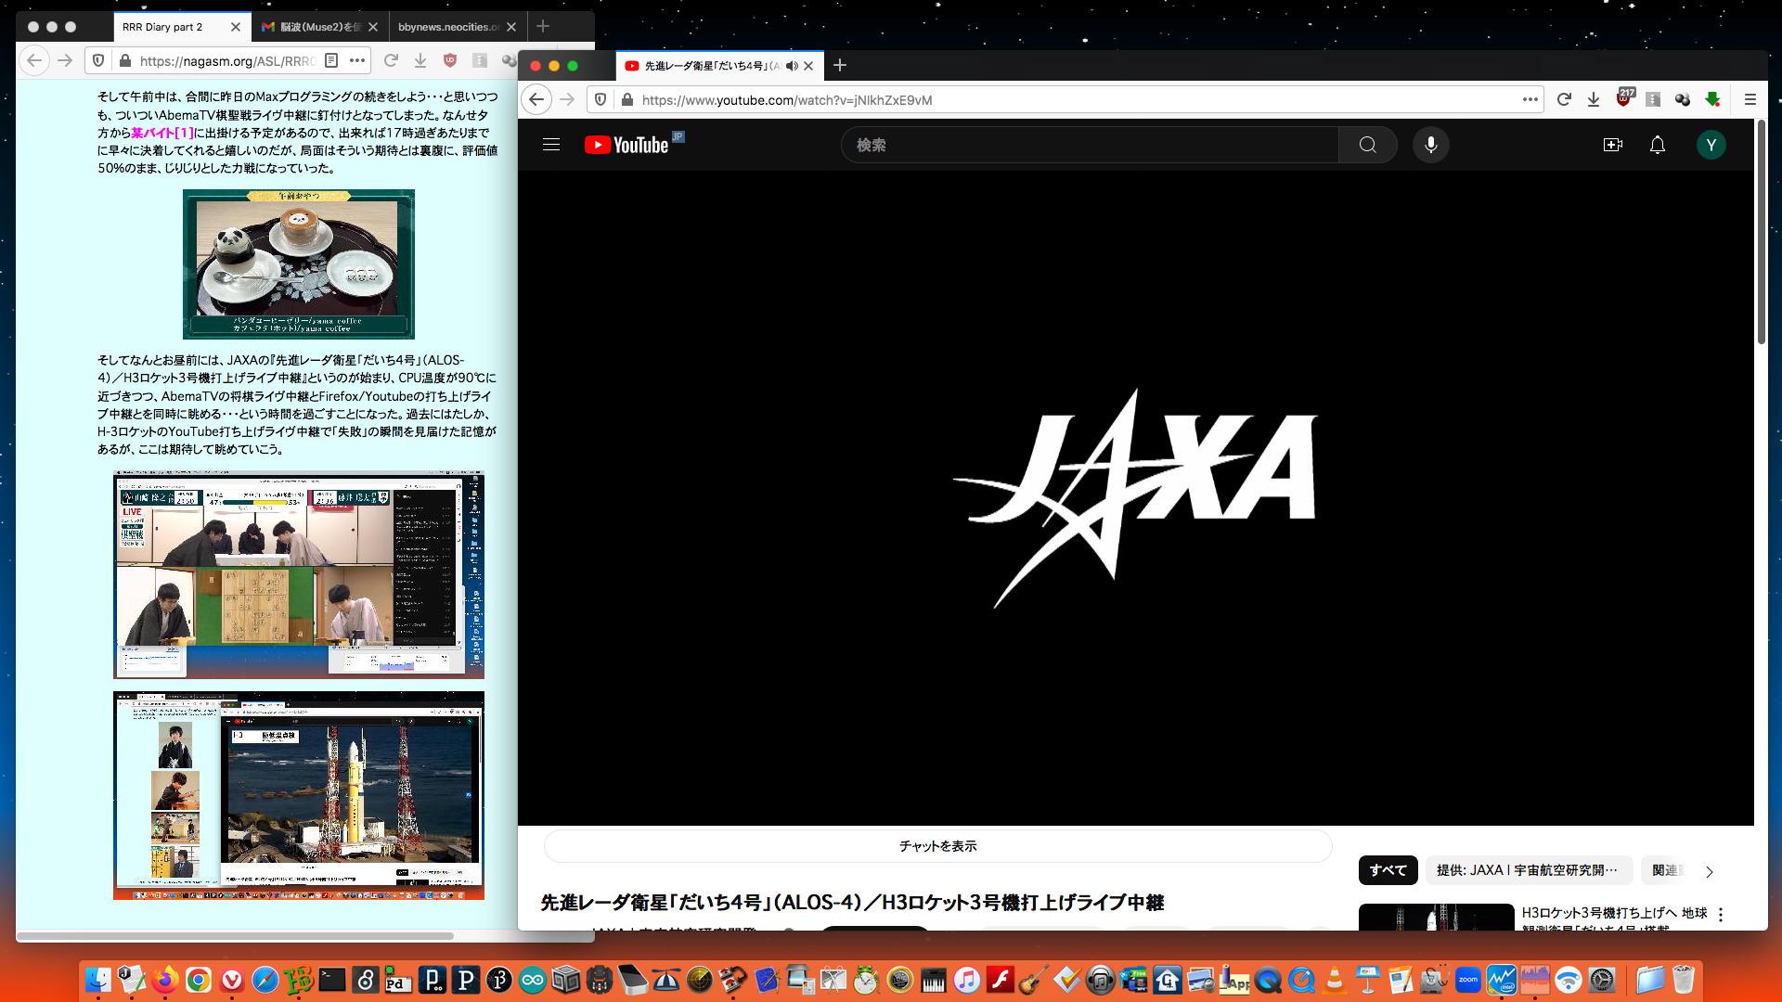Expand page actions ellipsis in YouTube URL bar
The height and width of the screenshot is (1002, 1782).
(1530, 99)
